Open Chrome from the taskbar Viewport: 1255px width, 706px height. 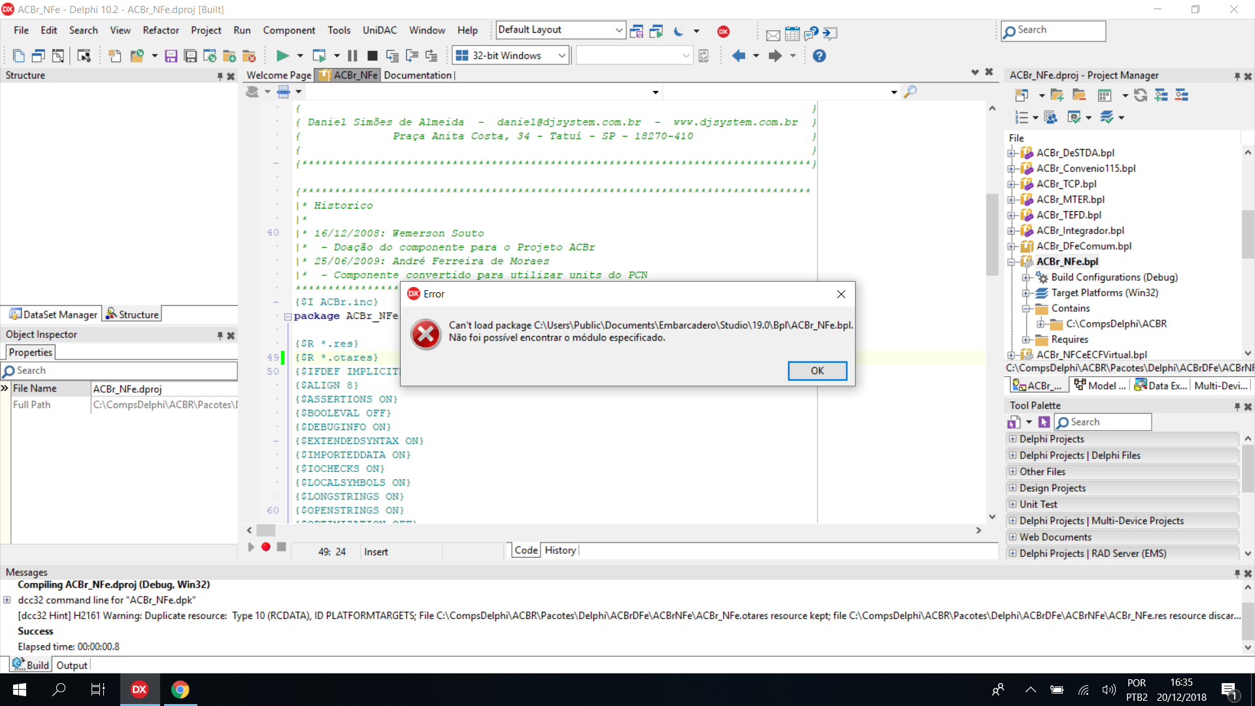tap(180, 690)
